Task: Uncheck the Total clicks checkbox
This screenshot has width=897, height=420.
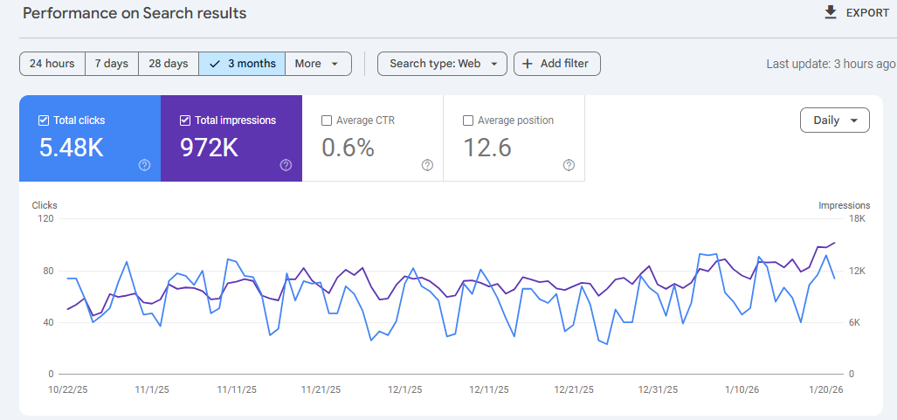Action: 44,120
